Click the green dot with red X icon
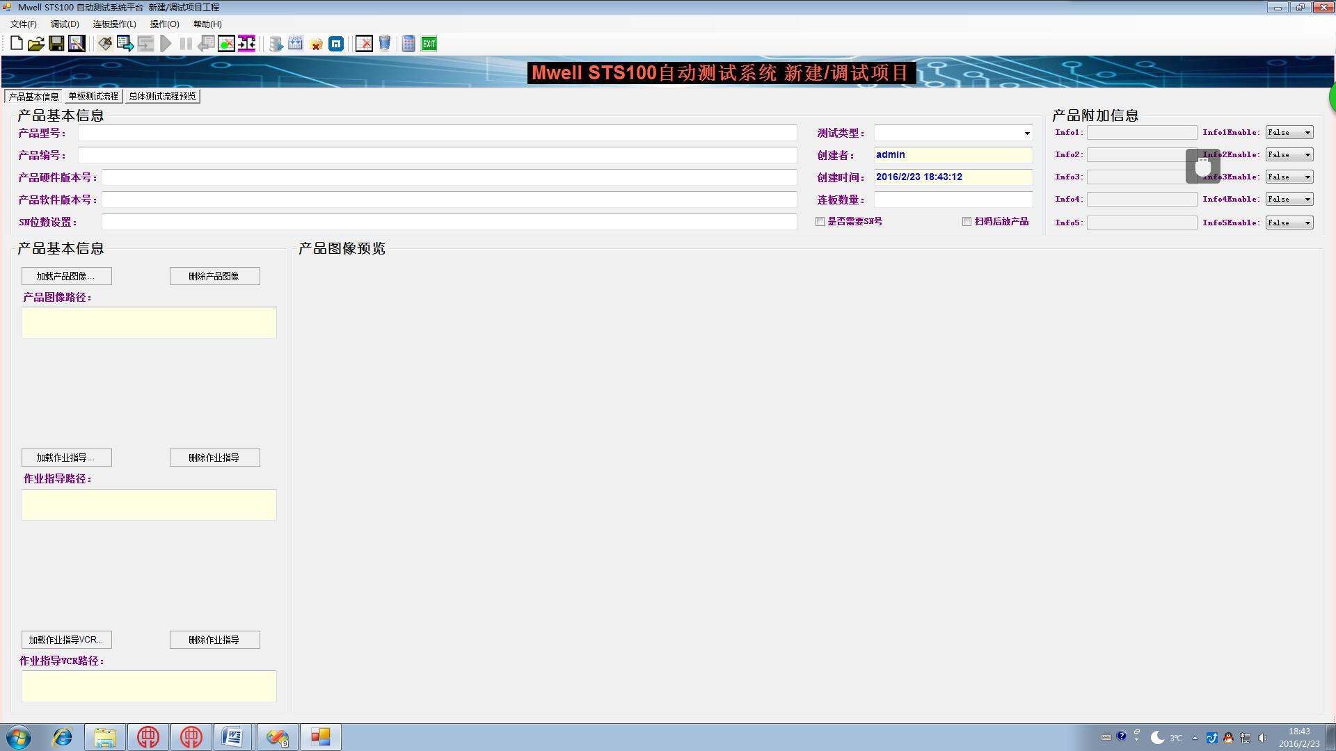This screenshot has width=1336, height=751. (226, 44)
